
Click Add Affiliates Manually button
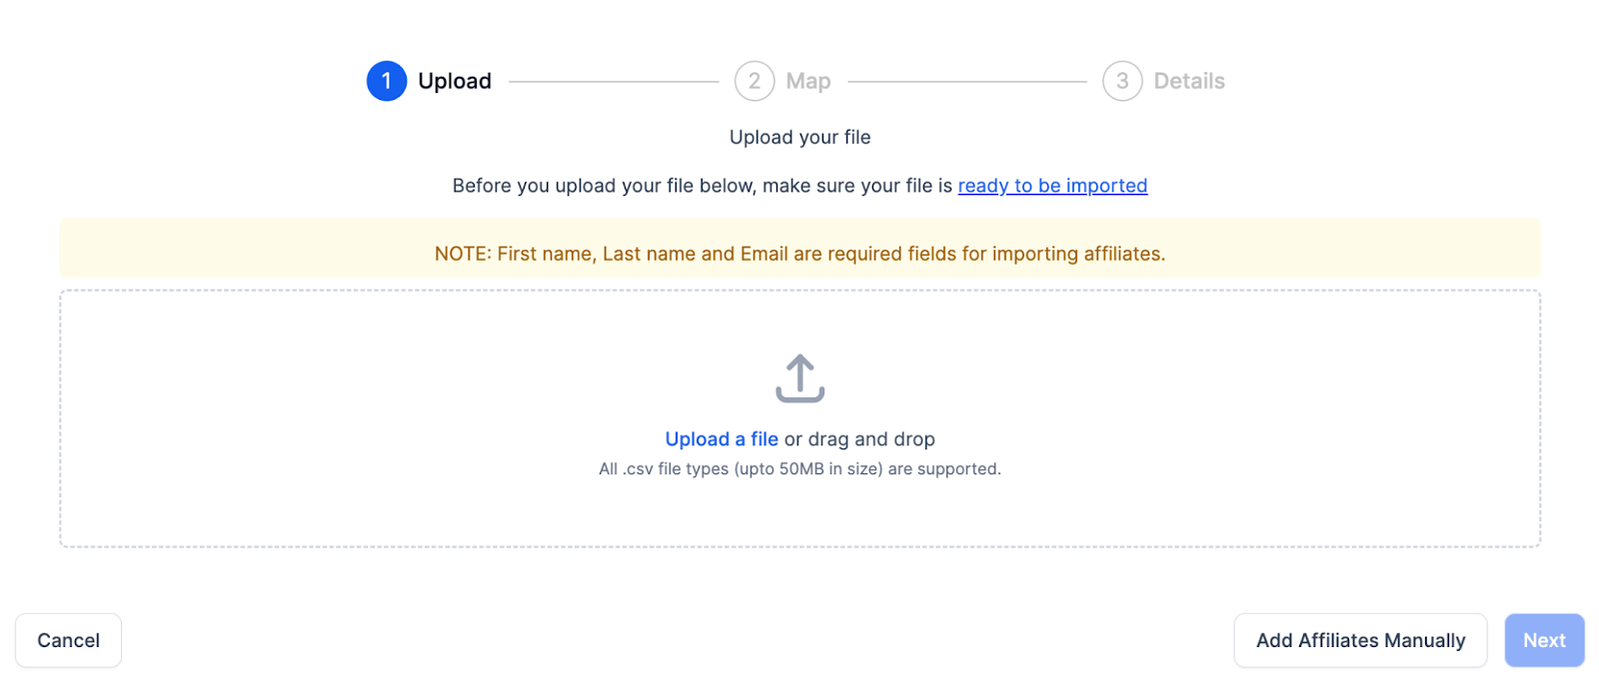click(1360, 640)
